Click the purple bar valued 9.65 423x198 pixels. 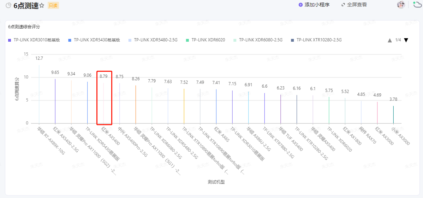(x=55, y=101)
